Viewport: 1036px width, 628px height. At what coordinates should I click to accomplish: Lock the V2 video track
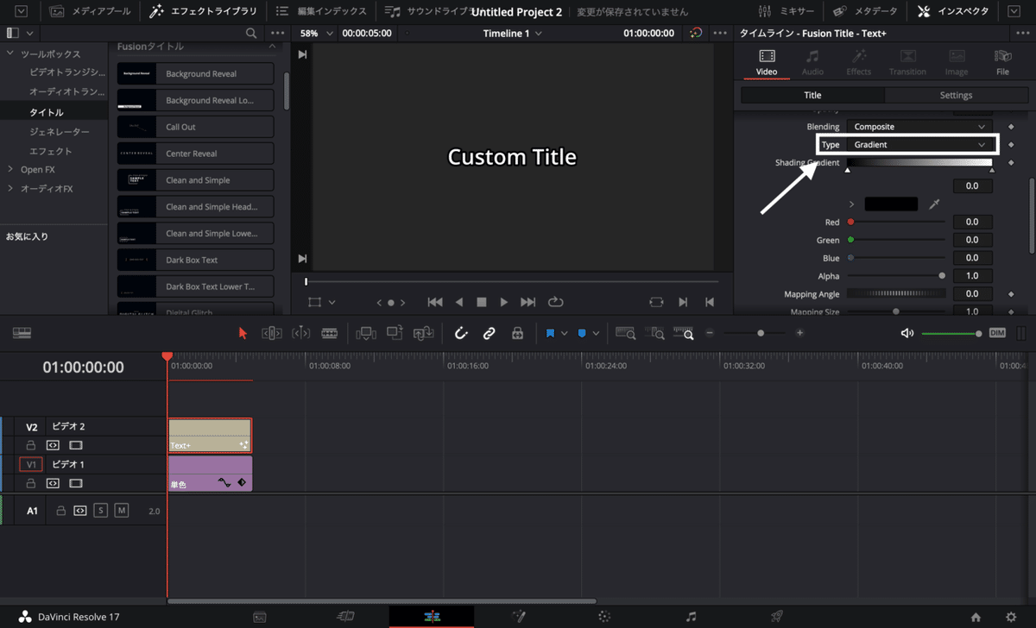point(31,445)
